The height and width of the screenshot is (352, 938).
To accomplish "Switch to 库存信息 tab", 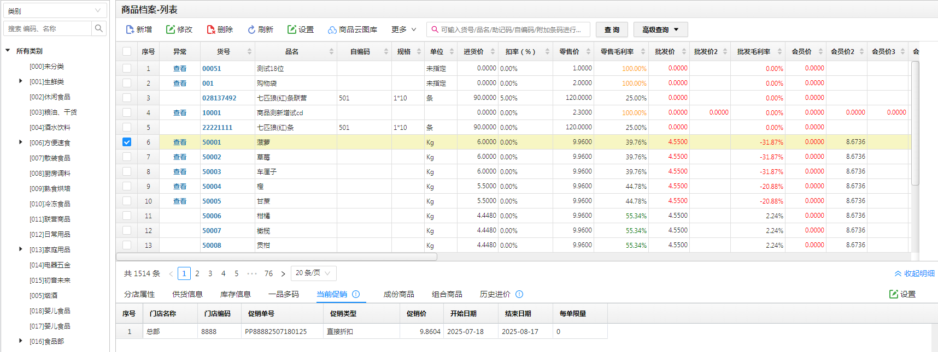I will 236,294.
